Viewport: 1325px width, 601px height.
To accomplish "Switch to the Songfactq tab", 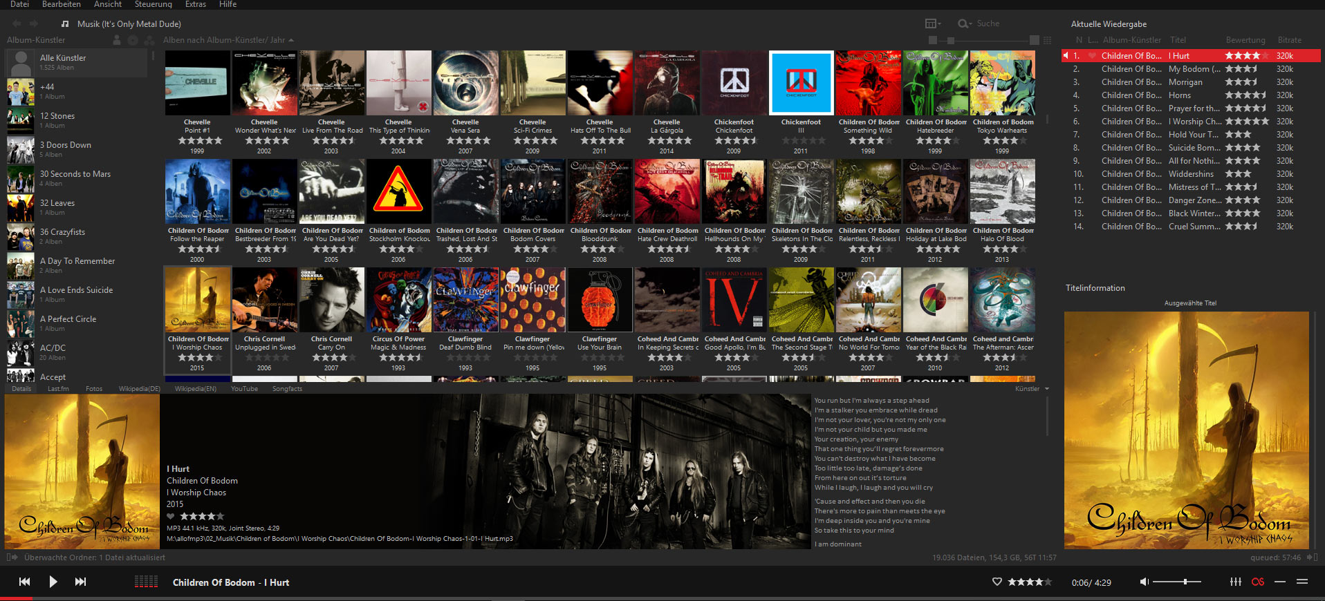I will [x=287, y=389].
